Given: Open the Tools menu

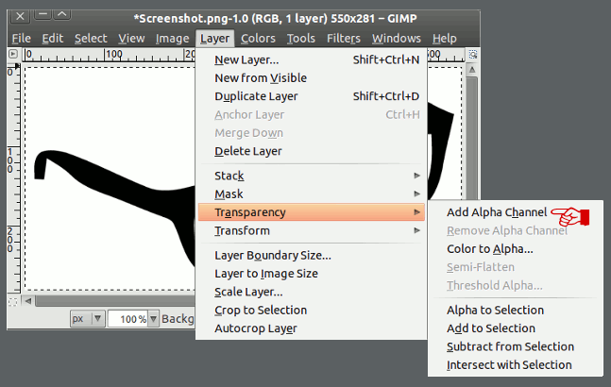Looking at the screenshot, I should [x=301, y=39].
